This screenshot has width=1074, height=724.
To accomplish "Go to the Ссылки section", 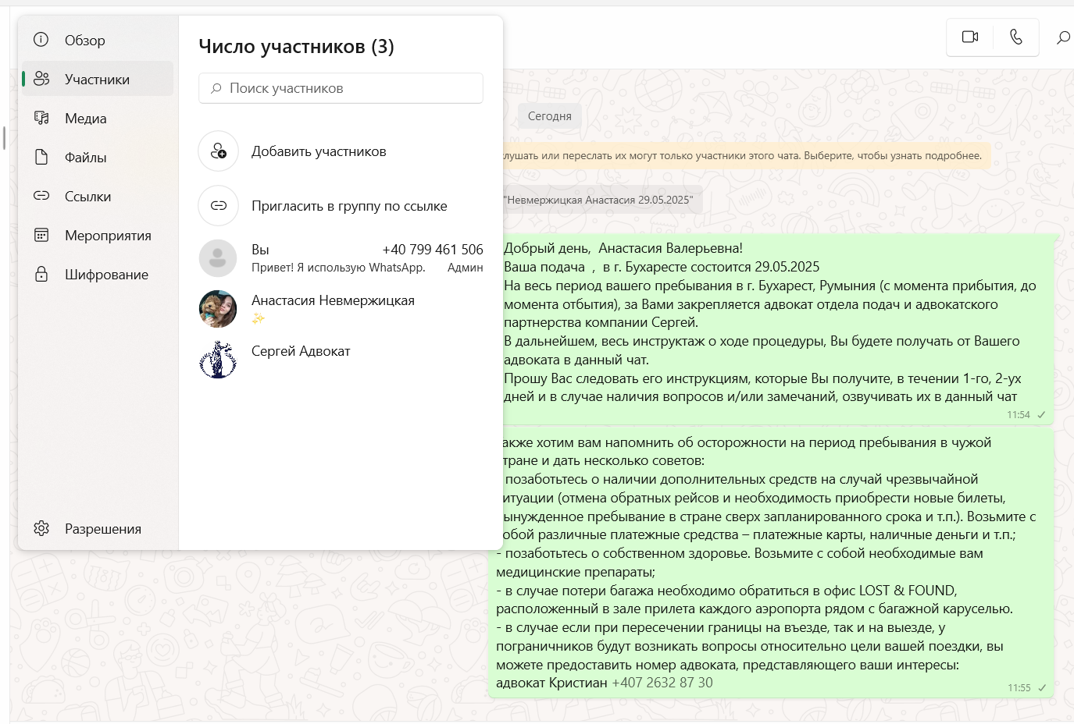I will click(x=98, y=196).
